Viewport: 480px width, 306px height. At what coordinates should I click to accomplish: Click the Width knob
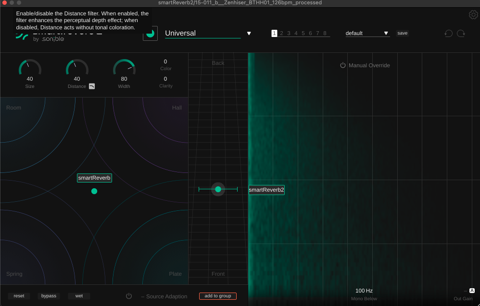coord(124,68)
